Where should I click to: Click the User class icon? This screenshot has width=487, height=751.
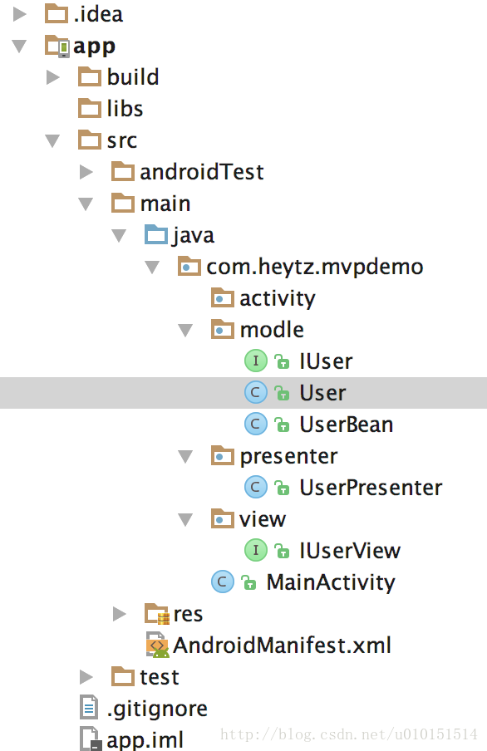pyautogui.click(x=255, y=392)
